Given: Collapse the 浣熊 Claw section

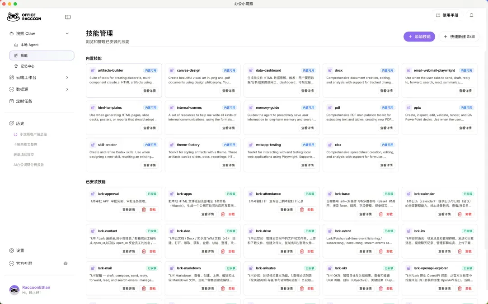Looking at the screenshot, I should point(67,33).
